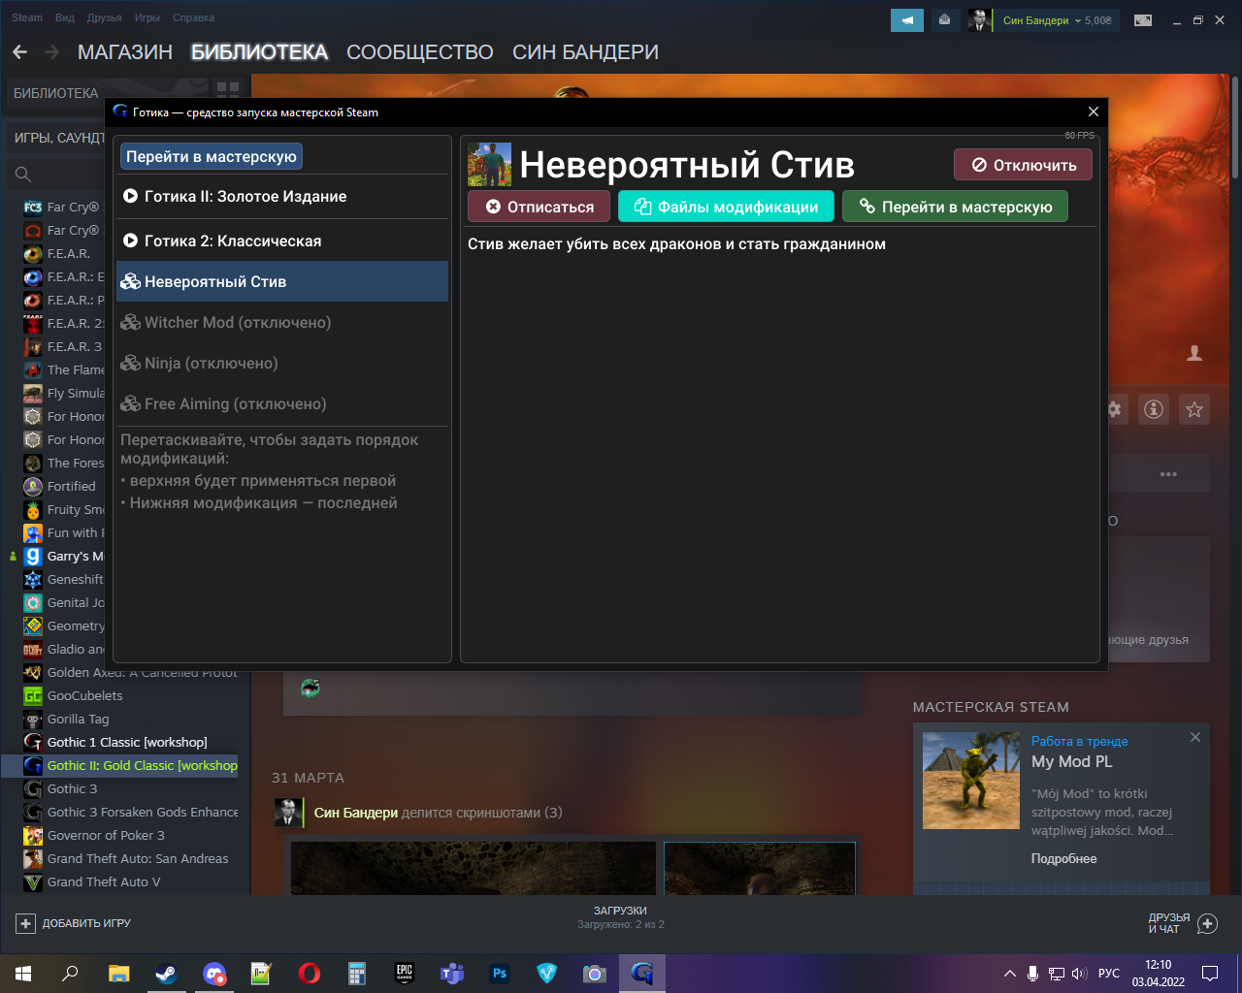Open the Windows Start menu
1242x993 pixels.
coord(23,974)
